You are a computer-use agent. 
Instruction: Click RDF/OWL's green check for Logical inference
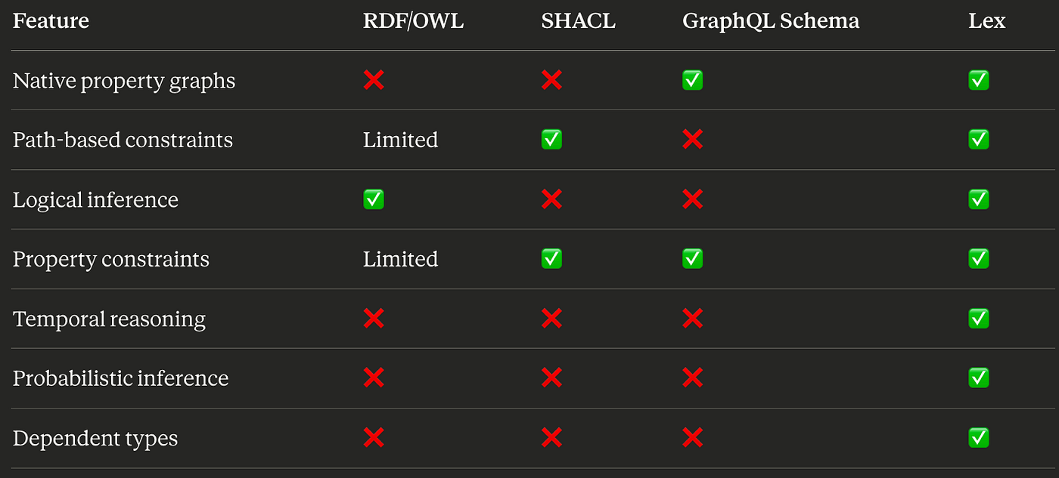click(374, 199)
